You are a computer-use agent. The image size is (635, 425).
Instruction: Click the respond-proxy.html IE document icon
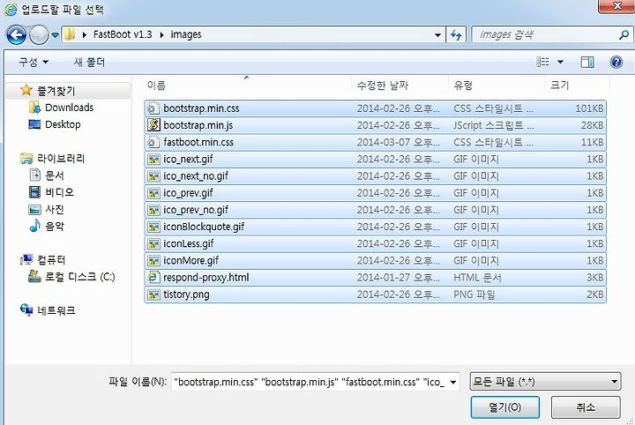pyautogui.click(x=153, y=277)
